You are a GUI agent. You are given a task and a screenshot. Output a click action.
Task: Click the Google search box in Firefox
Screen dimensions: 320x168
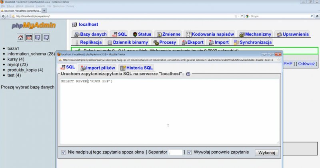click(280, 16)
